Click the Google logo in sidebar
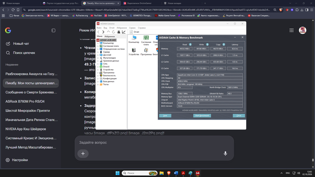 (x=8, y=31)
